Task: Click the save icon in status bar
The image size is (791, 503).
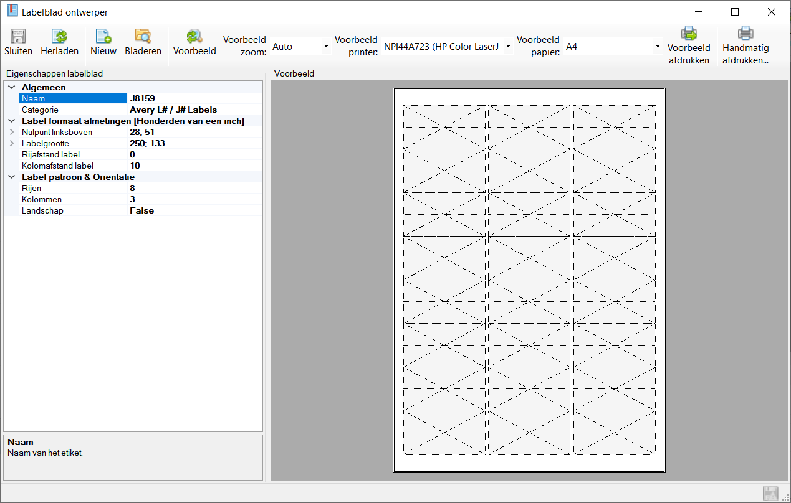Action: [771, 494]
